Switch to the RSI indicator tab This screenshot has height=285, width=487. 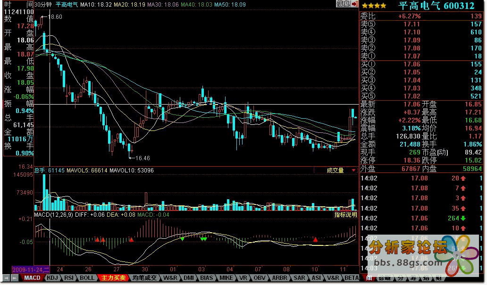[x=68, y=278]
